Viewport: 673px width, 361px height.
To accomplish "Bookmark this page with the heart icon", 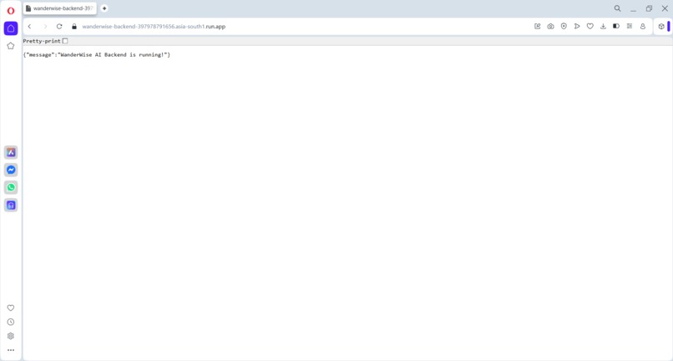I will pos(590,26).
